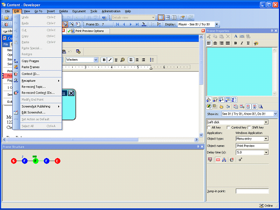Toggle the horizontal split layout button
This screenshot has height=210, width=280.
pyautogui.click(x=168, y=17)
